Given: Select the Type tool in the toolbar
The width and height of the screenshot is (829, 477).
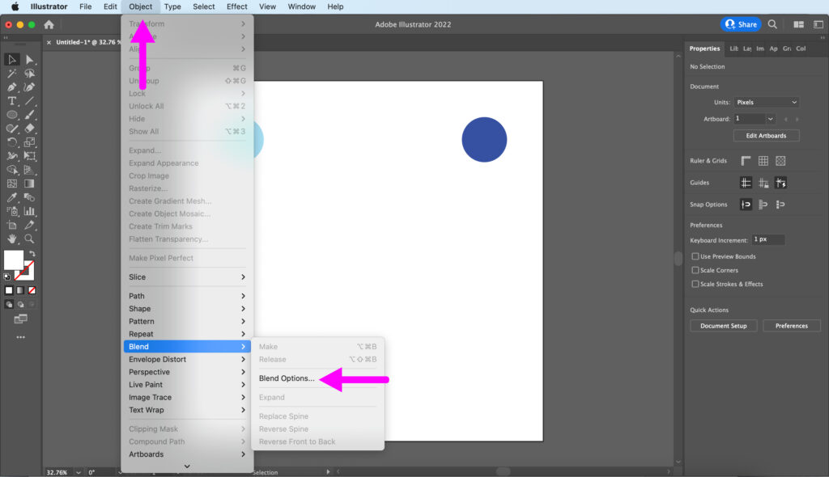Looking at the screenshot, I should click(12, 101).
